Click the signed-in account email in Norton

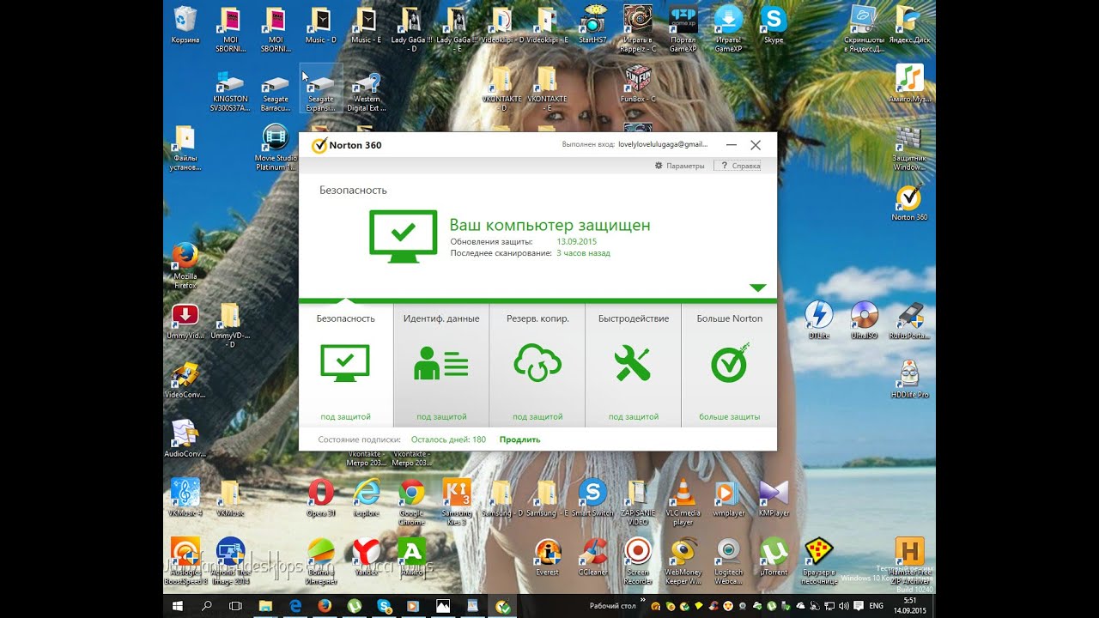(x=663, y=145)
